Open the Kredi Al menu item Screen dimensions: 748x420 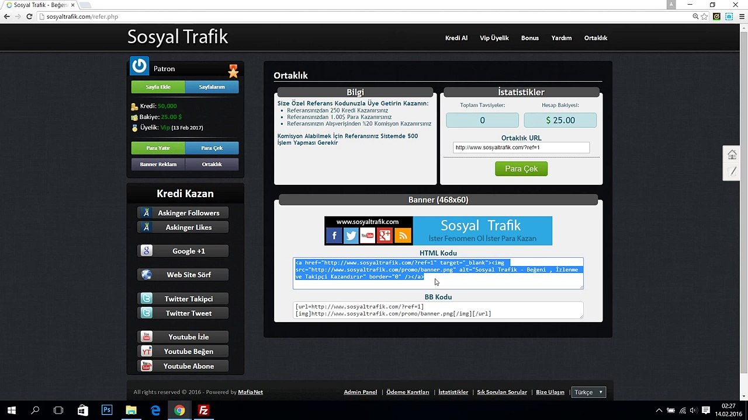coord(456,38)
